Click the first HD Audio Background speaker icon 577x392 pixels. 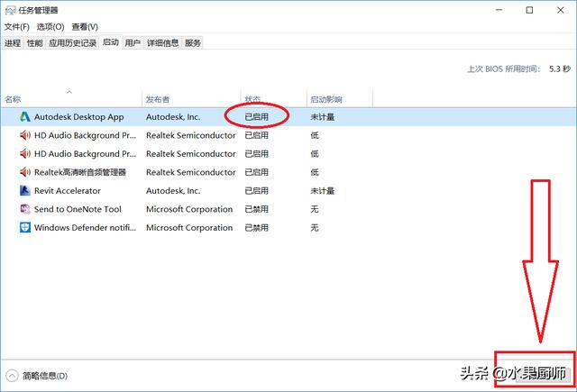pyautogui.click(x=24, y=135)
